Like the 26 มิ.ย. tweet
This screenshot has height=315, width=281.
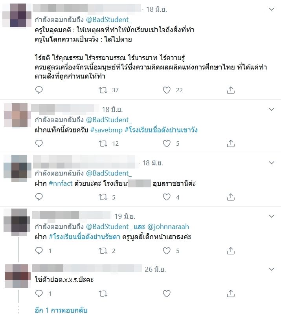coord(167,293)
